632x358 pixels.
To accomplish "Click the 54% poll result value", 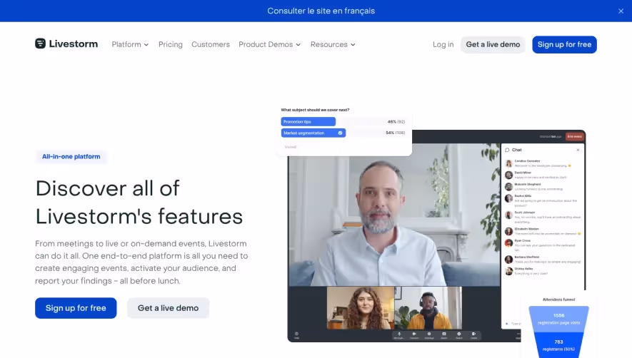I will (x=390, y=133).
